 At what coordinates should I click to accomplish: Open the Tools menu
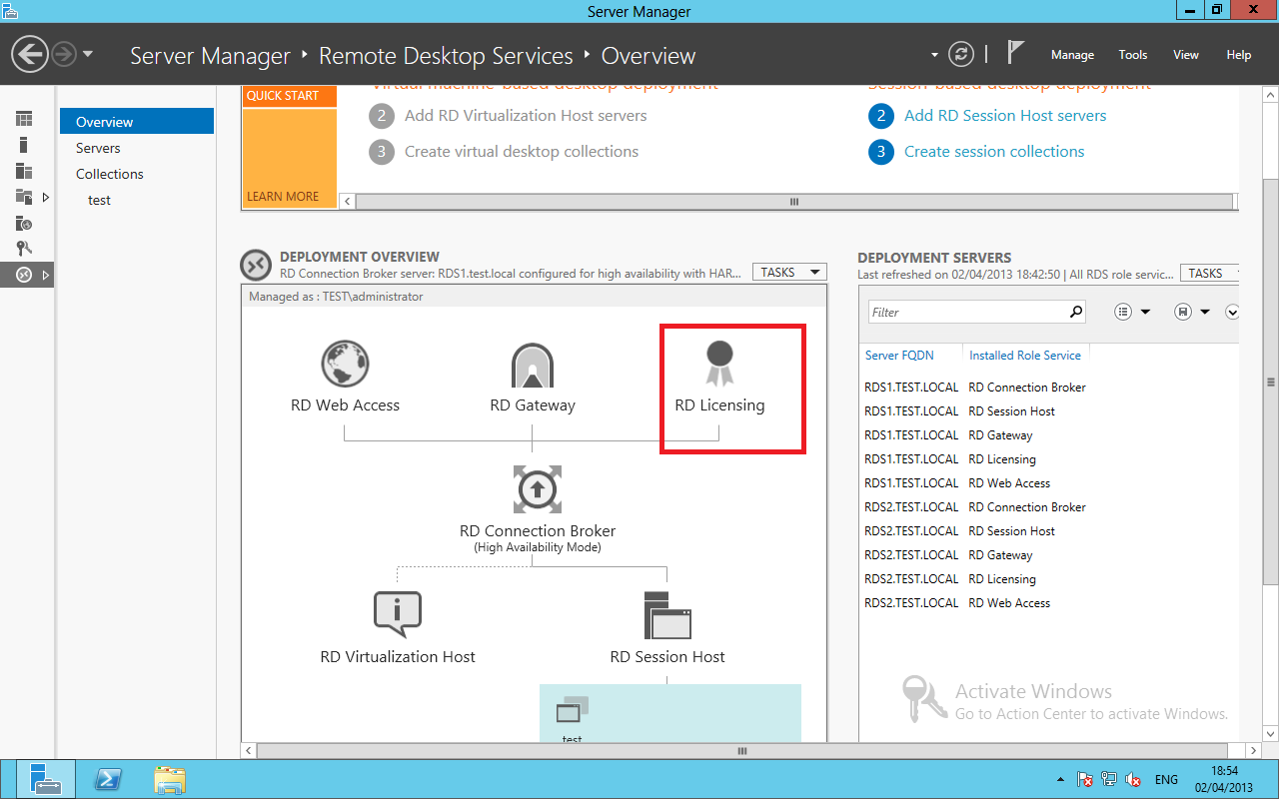point(1133,55)
